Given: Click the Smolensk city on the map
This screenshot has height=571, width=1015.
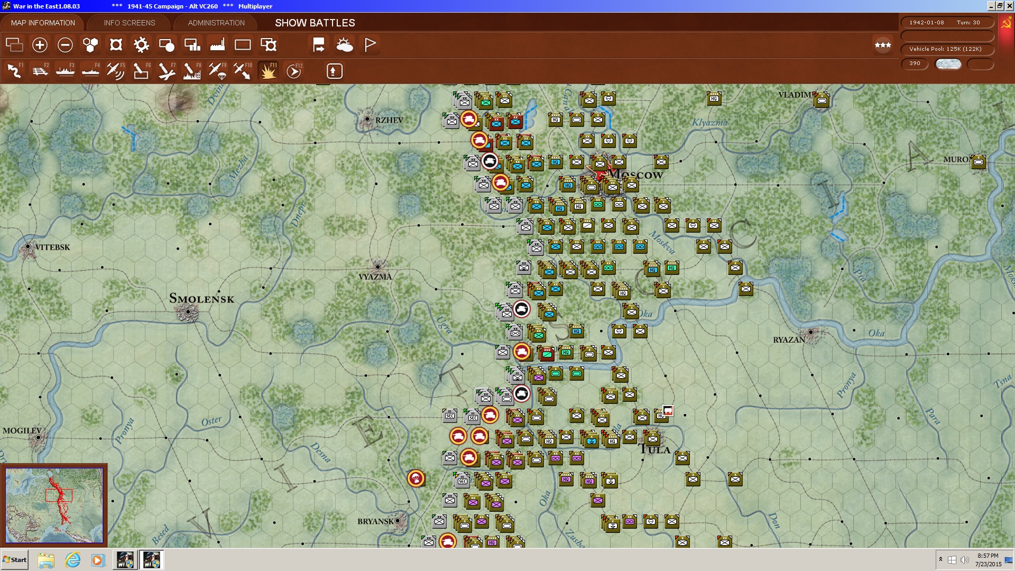Looking at the screenshot, I should [188, 312].
